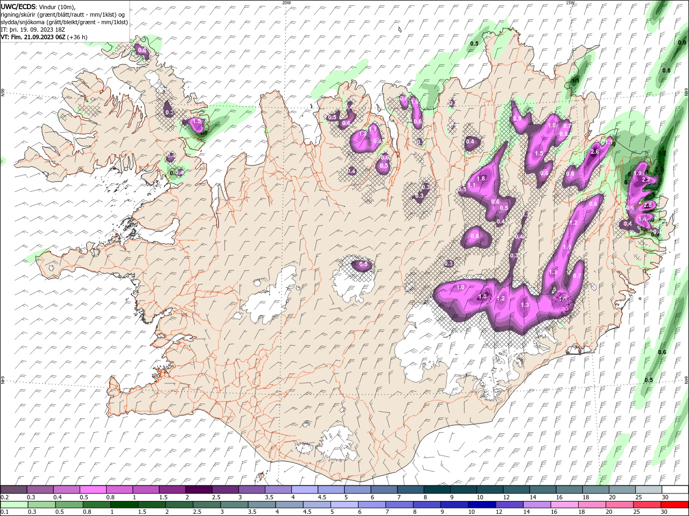Click the 2.2 precipitation value on map
The width and height of the screenshot is (689, 516).
click(x=646, y=180)
